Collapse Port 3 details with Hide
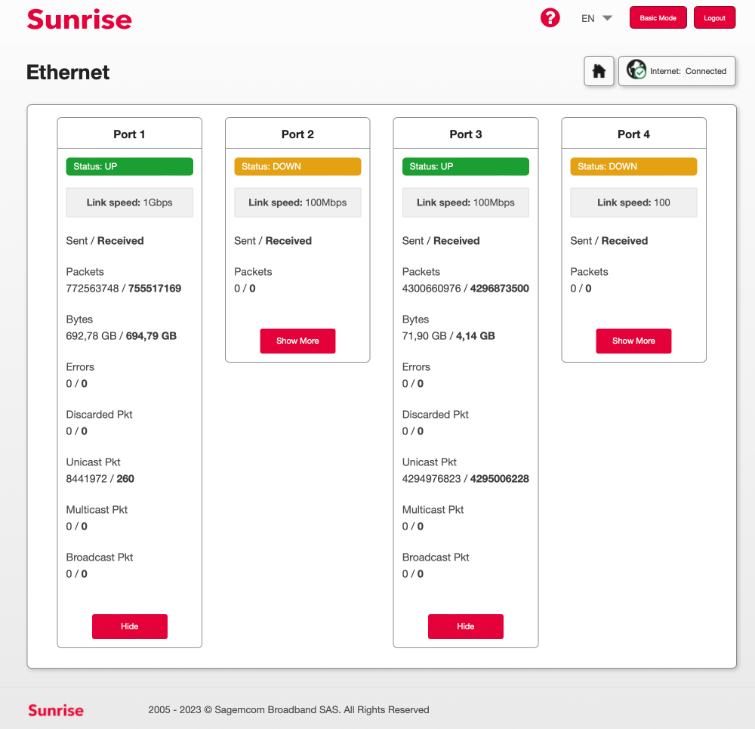This screenshot has height=729, width=755. tap(466, 626)
